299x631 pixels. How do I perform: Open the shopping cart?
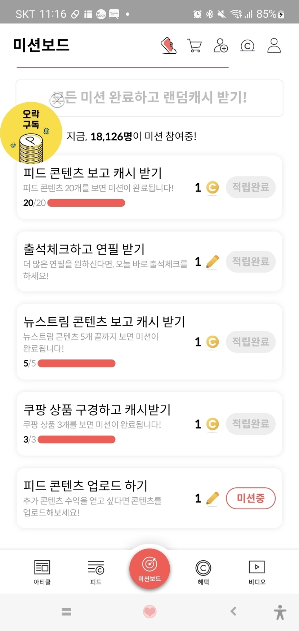pos(195,46)
